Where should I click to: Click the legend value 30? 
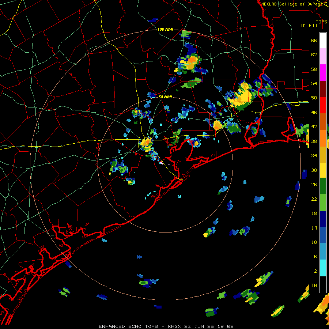pos(314,170)
